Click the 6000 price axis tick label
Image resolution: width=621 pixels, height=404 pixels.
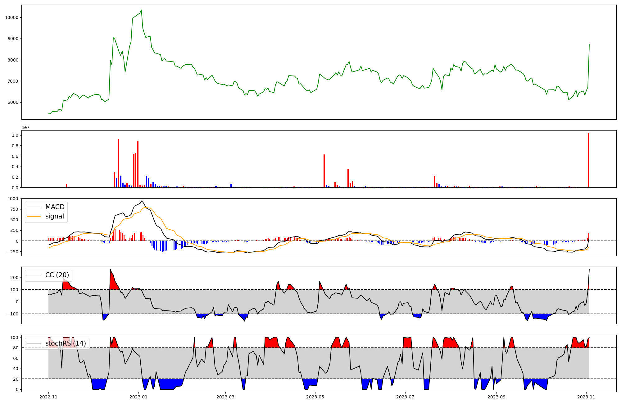click(13, 103)
